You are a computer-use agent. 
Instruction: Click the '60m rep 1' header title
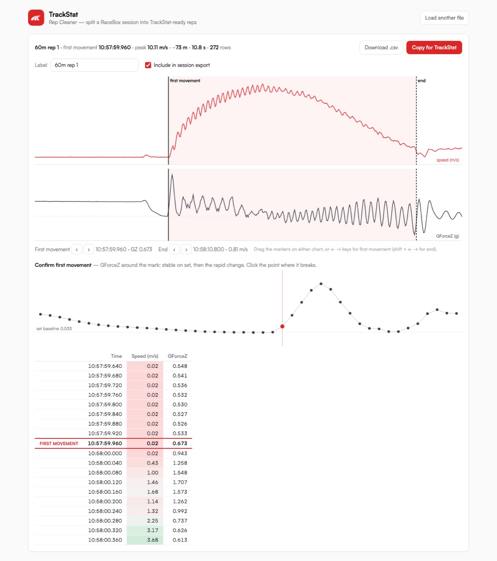(47, 48)
